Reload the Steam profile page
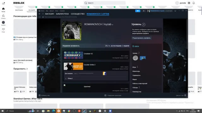 click(x=39, y=17)
